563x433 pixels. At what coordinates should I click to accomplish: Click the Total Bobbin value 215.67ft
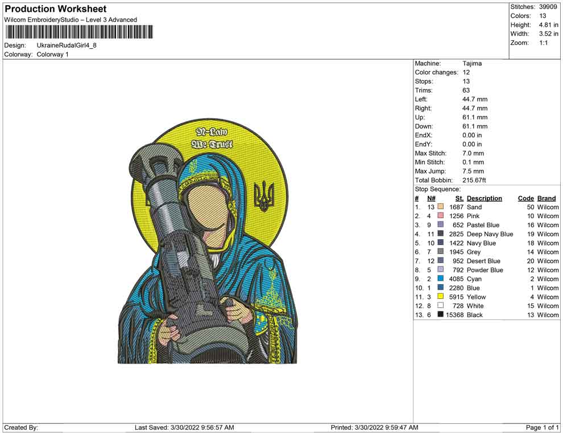pos(474,180)
